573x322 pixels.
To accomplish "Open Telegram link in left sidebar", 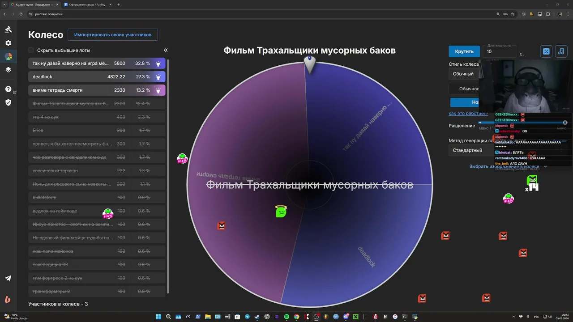I will coord(8,278).
